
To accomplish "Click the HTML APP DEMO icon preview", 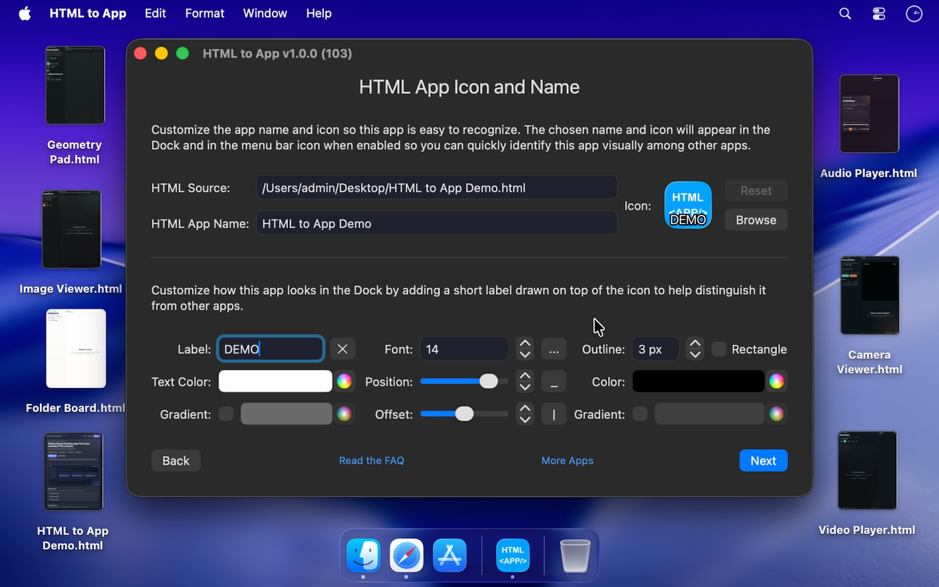I will (688, 205).
